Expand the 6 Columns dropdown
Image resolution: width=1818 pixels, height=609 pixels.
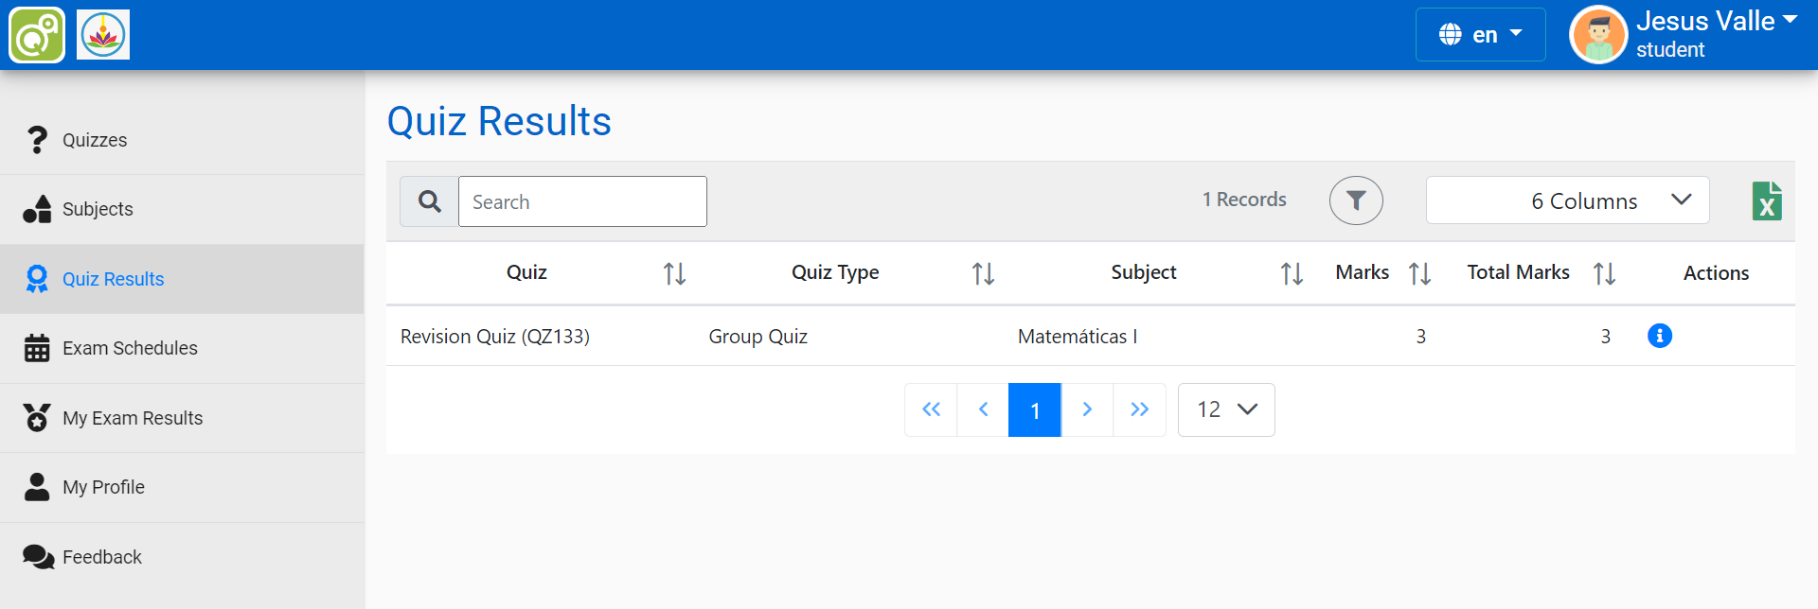click(1567, 200)
